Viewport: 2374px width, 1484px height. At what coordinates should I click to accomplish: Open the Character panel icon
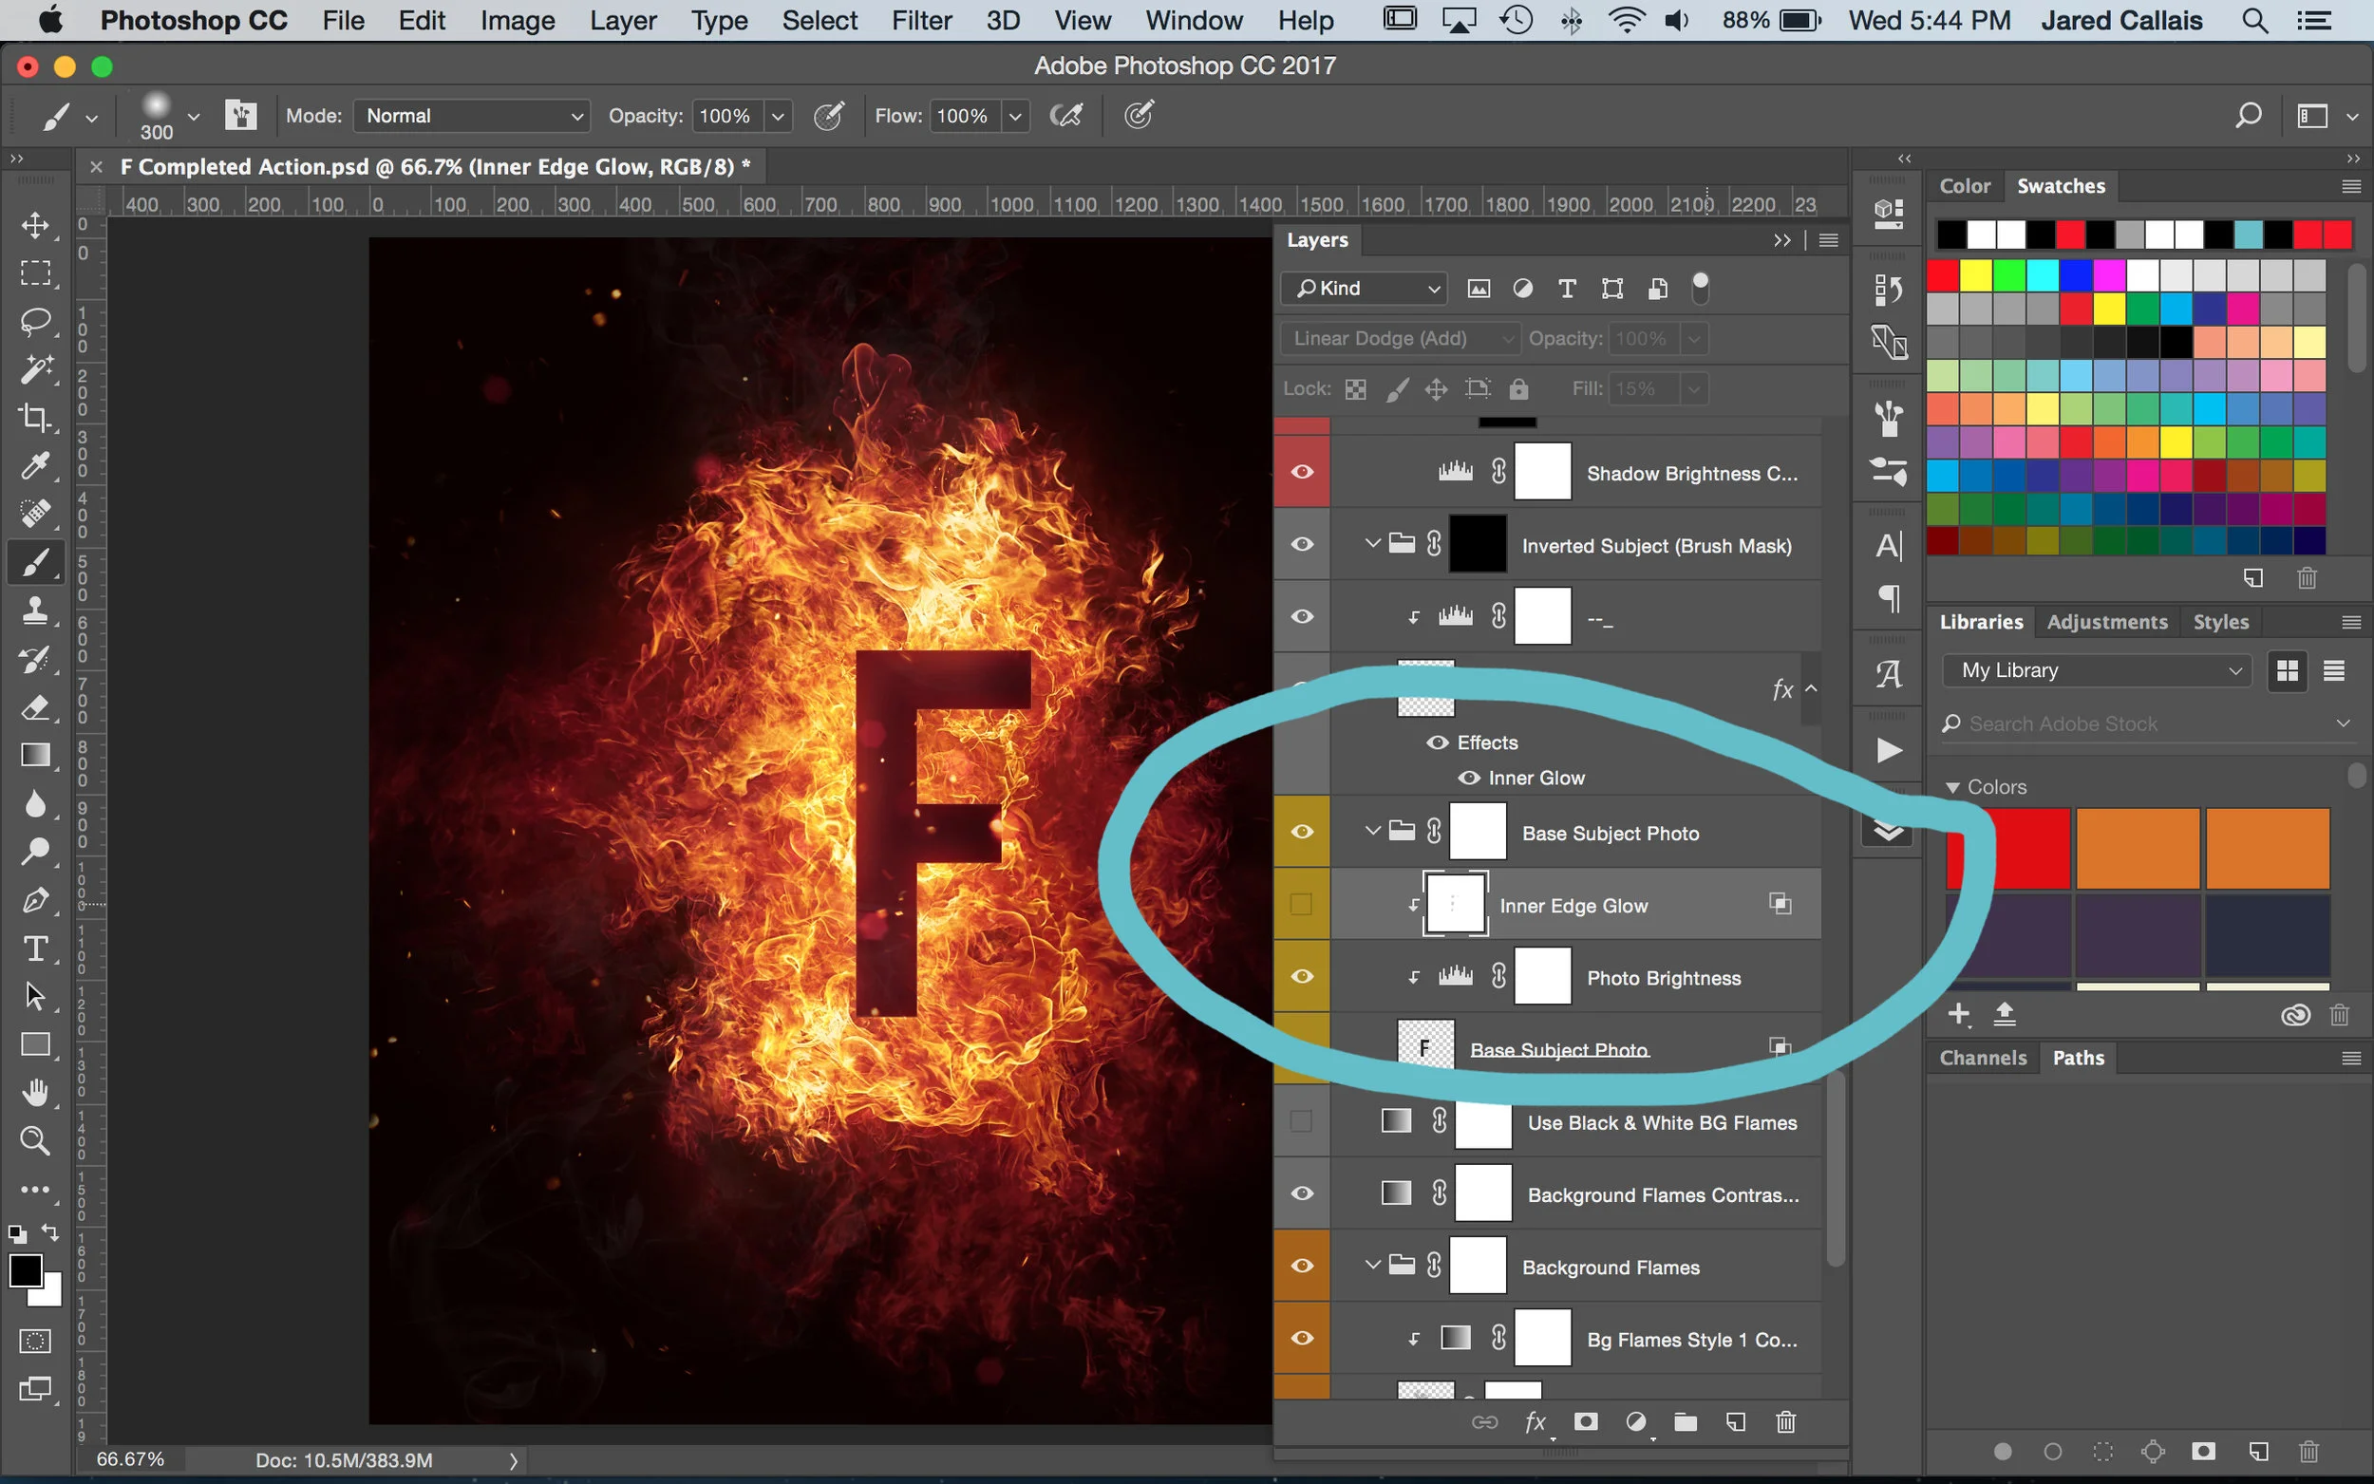[x=1888, y=547]
